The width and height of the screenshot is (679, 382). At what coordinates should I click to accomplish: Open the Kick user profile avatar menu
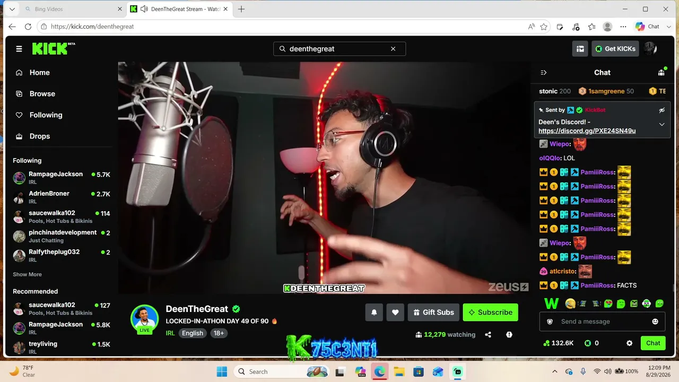click(650, 49)
